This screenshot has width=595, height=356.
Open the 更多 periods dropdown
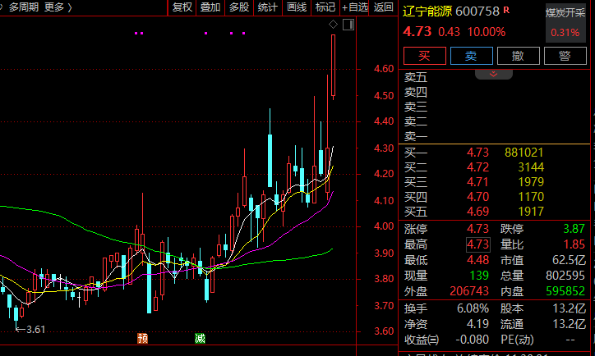(x=58, y=7)
